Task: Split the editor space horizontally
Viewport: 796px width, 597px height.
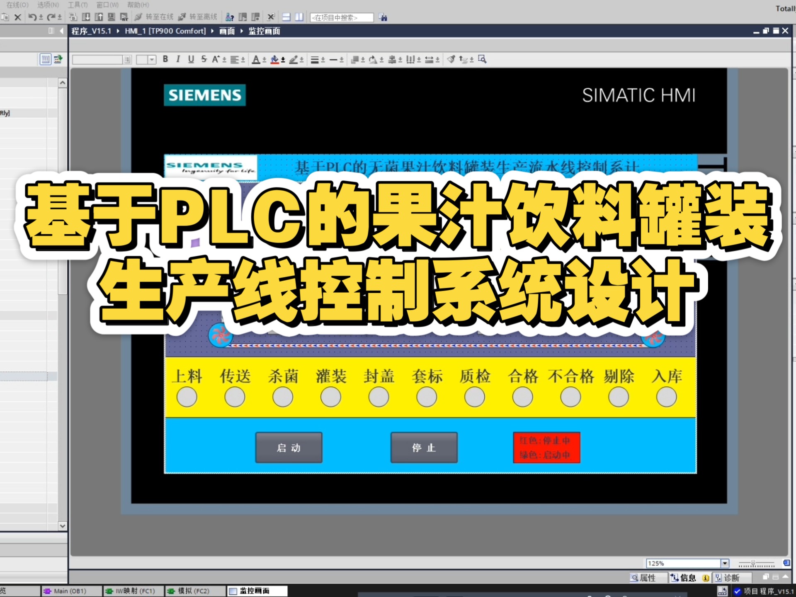Action: (x=286, y=17)
